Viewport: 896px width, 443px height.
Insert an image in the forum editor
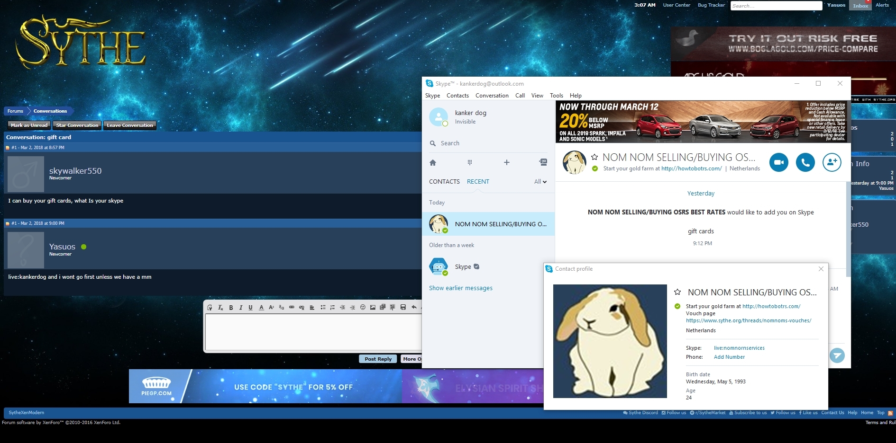click(373, 308)
